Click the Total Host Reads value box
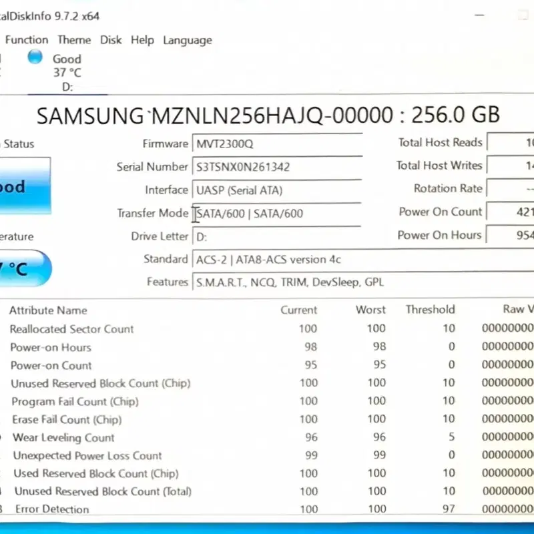Image resolution: width=534 pixels, height=534 pixels. pos(510,142)
